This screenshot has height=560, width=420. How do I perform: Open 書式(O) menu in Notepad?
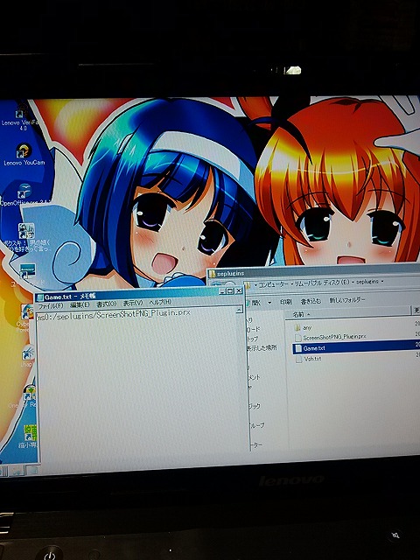(107, 304)
